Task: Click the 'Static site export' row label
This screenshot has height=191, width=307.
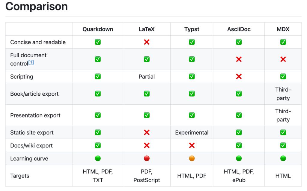Action: [x=31, y=133]
